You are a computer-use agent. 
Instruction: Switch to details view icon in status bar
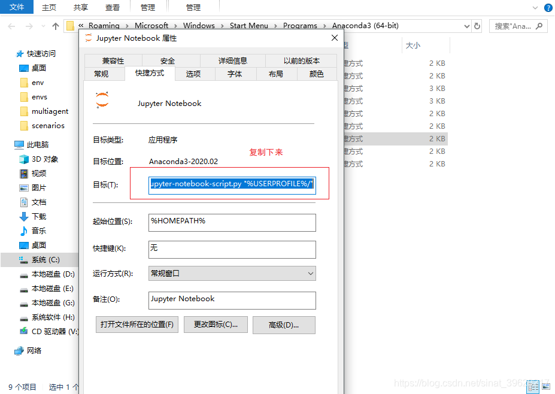tap(533, 387)
